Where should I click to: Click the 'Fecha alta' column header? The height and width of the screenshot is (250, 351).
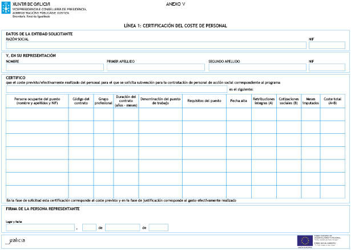(x=239, y=101)
